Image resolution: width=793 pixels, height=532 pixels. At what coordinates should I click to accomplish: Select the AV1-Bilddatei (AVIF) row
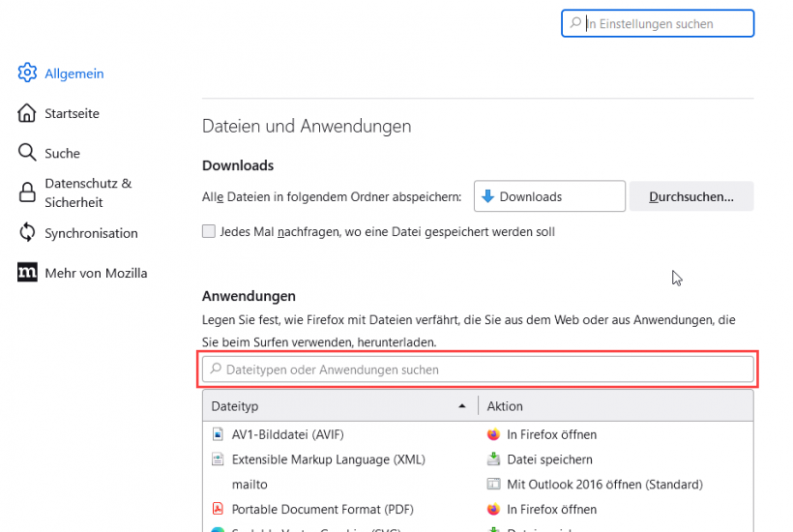pyautogui.click(x=478, y=434)
